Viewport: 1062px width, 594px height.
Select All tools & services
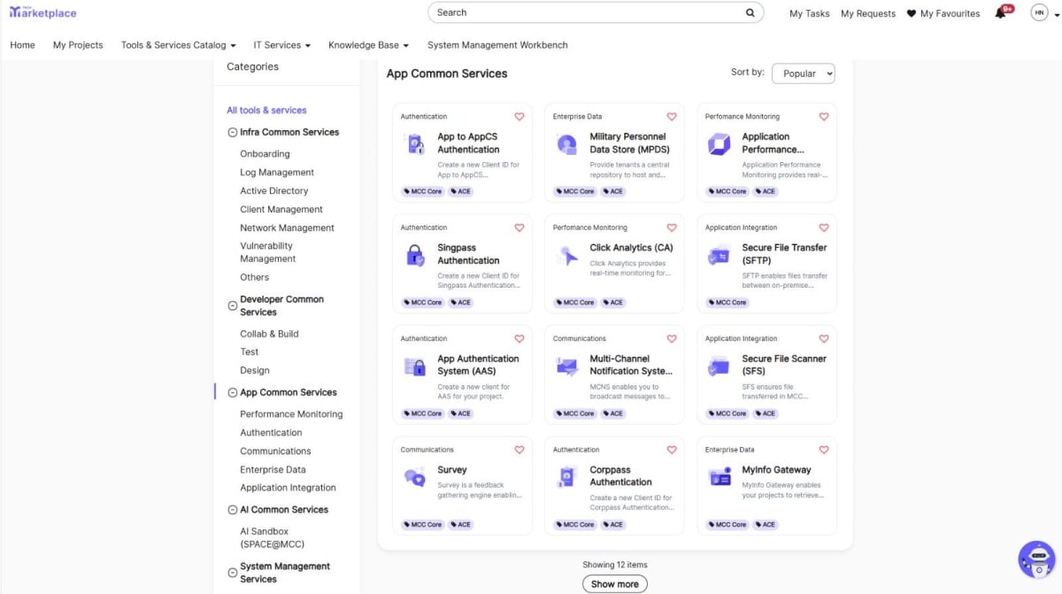tap(266, 111)
